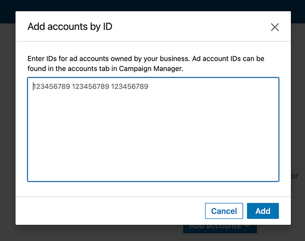Screen dimensions: 305x241
Task: Click the Cancel button
Action: [x=224, y=211]
